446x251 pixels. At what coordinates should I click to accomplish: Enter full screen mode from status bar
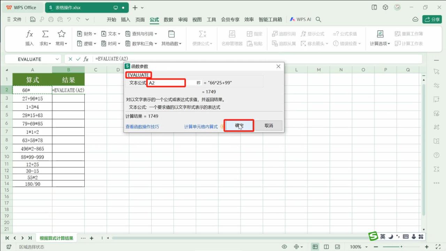coord(438,247)
